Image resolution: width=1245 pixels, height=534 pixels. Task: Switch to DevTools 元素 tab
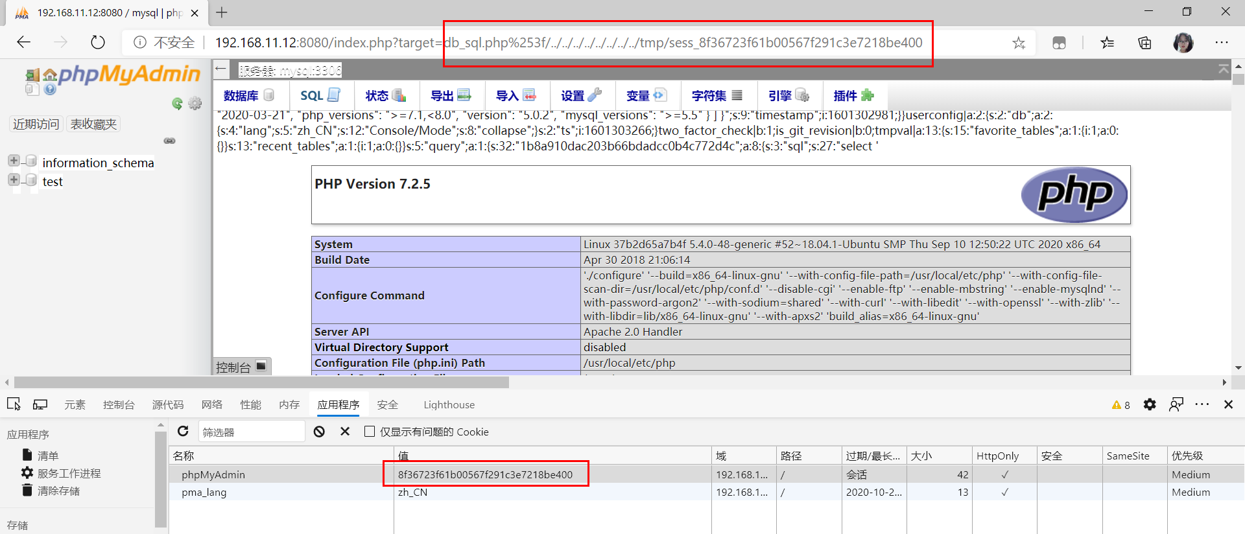[x=75, y=404]
